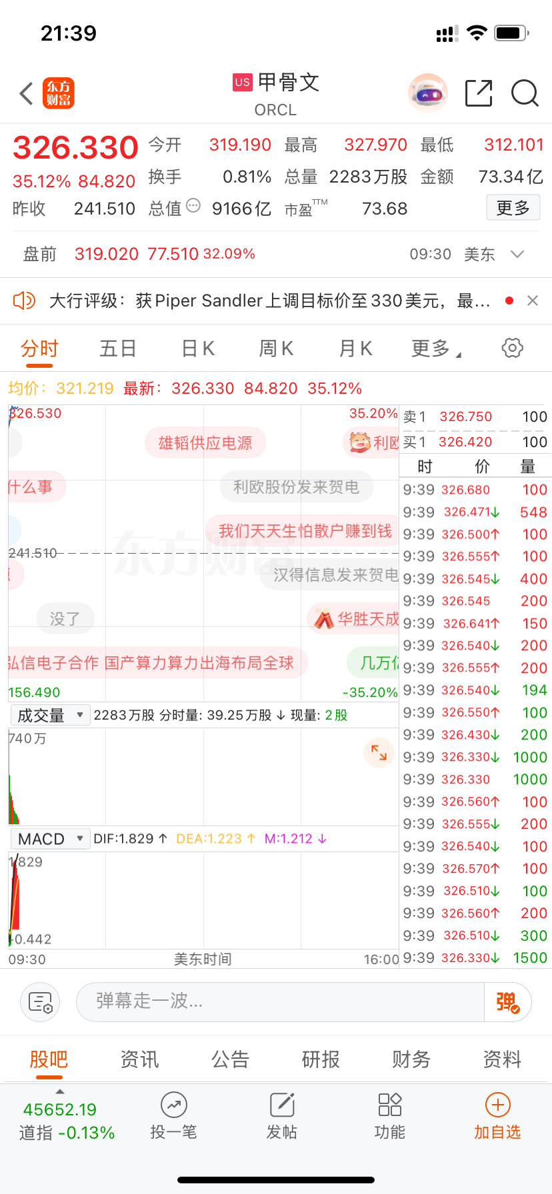This screenshot has width=552, height=1194.
Task: Tap the back arrow icon
Action: [26, 93]
